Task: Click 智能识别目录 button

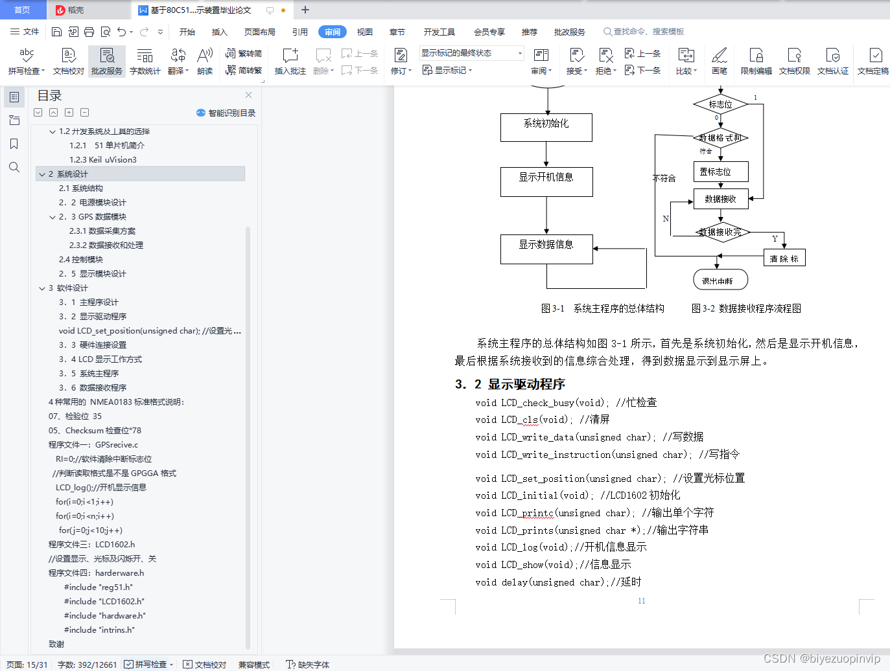Action: [226, 113]
